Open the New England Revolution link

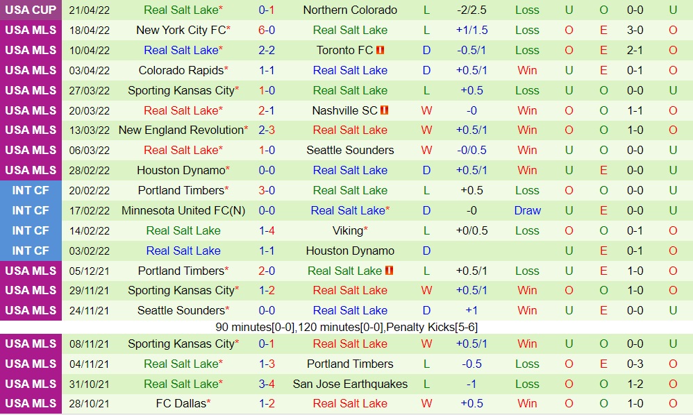[181, 130]
